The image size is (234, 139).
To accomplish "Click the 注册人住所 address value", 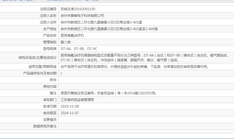I will [x=101, y=22].
